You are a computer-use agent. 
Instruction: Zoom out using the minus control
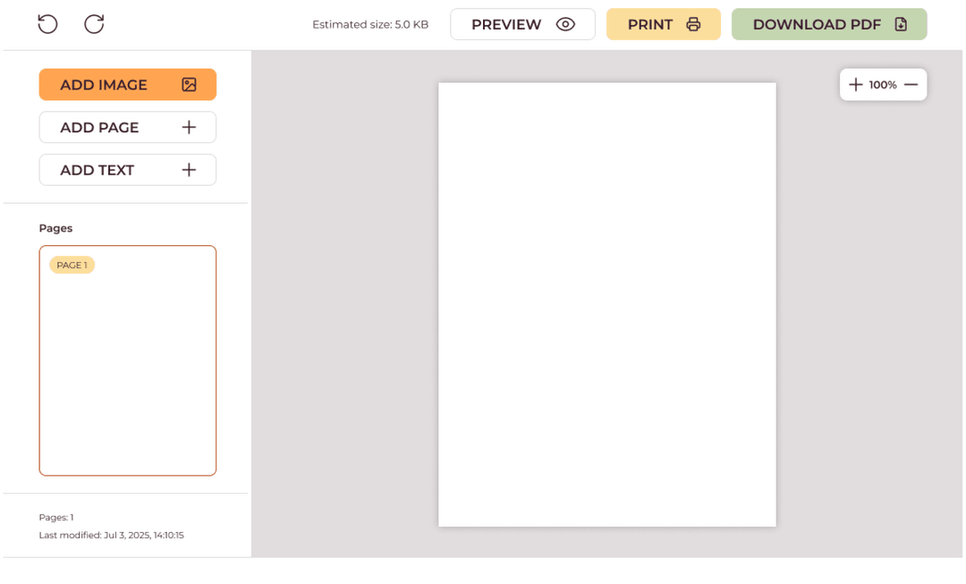(911, 84)
